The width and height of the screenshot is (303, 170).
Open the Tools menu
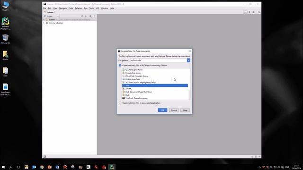click(91, 8)
